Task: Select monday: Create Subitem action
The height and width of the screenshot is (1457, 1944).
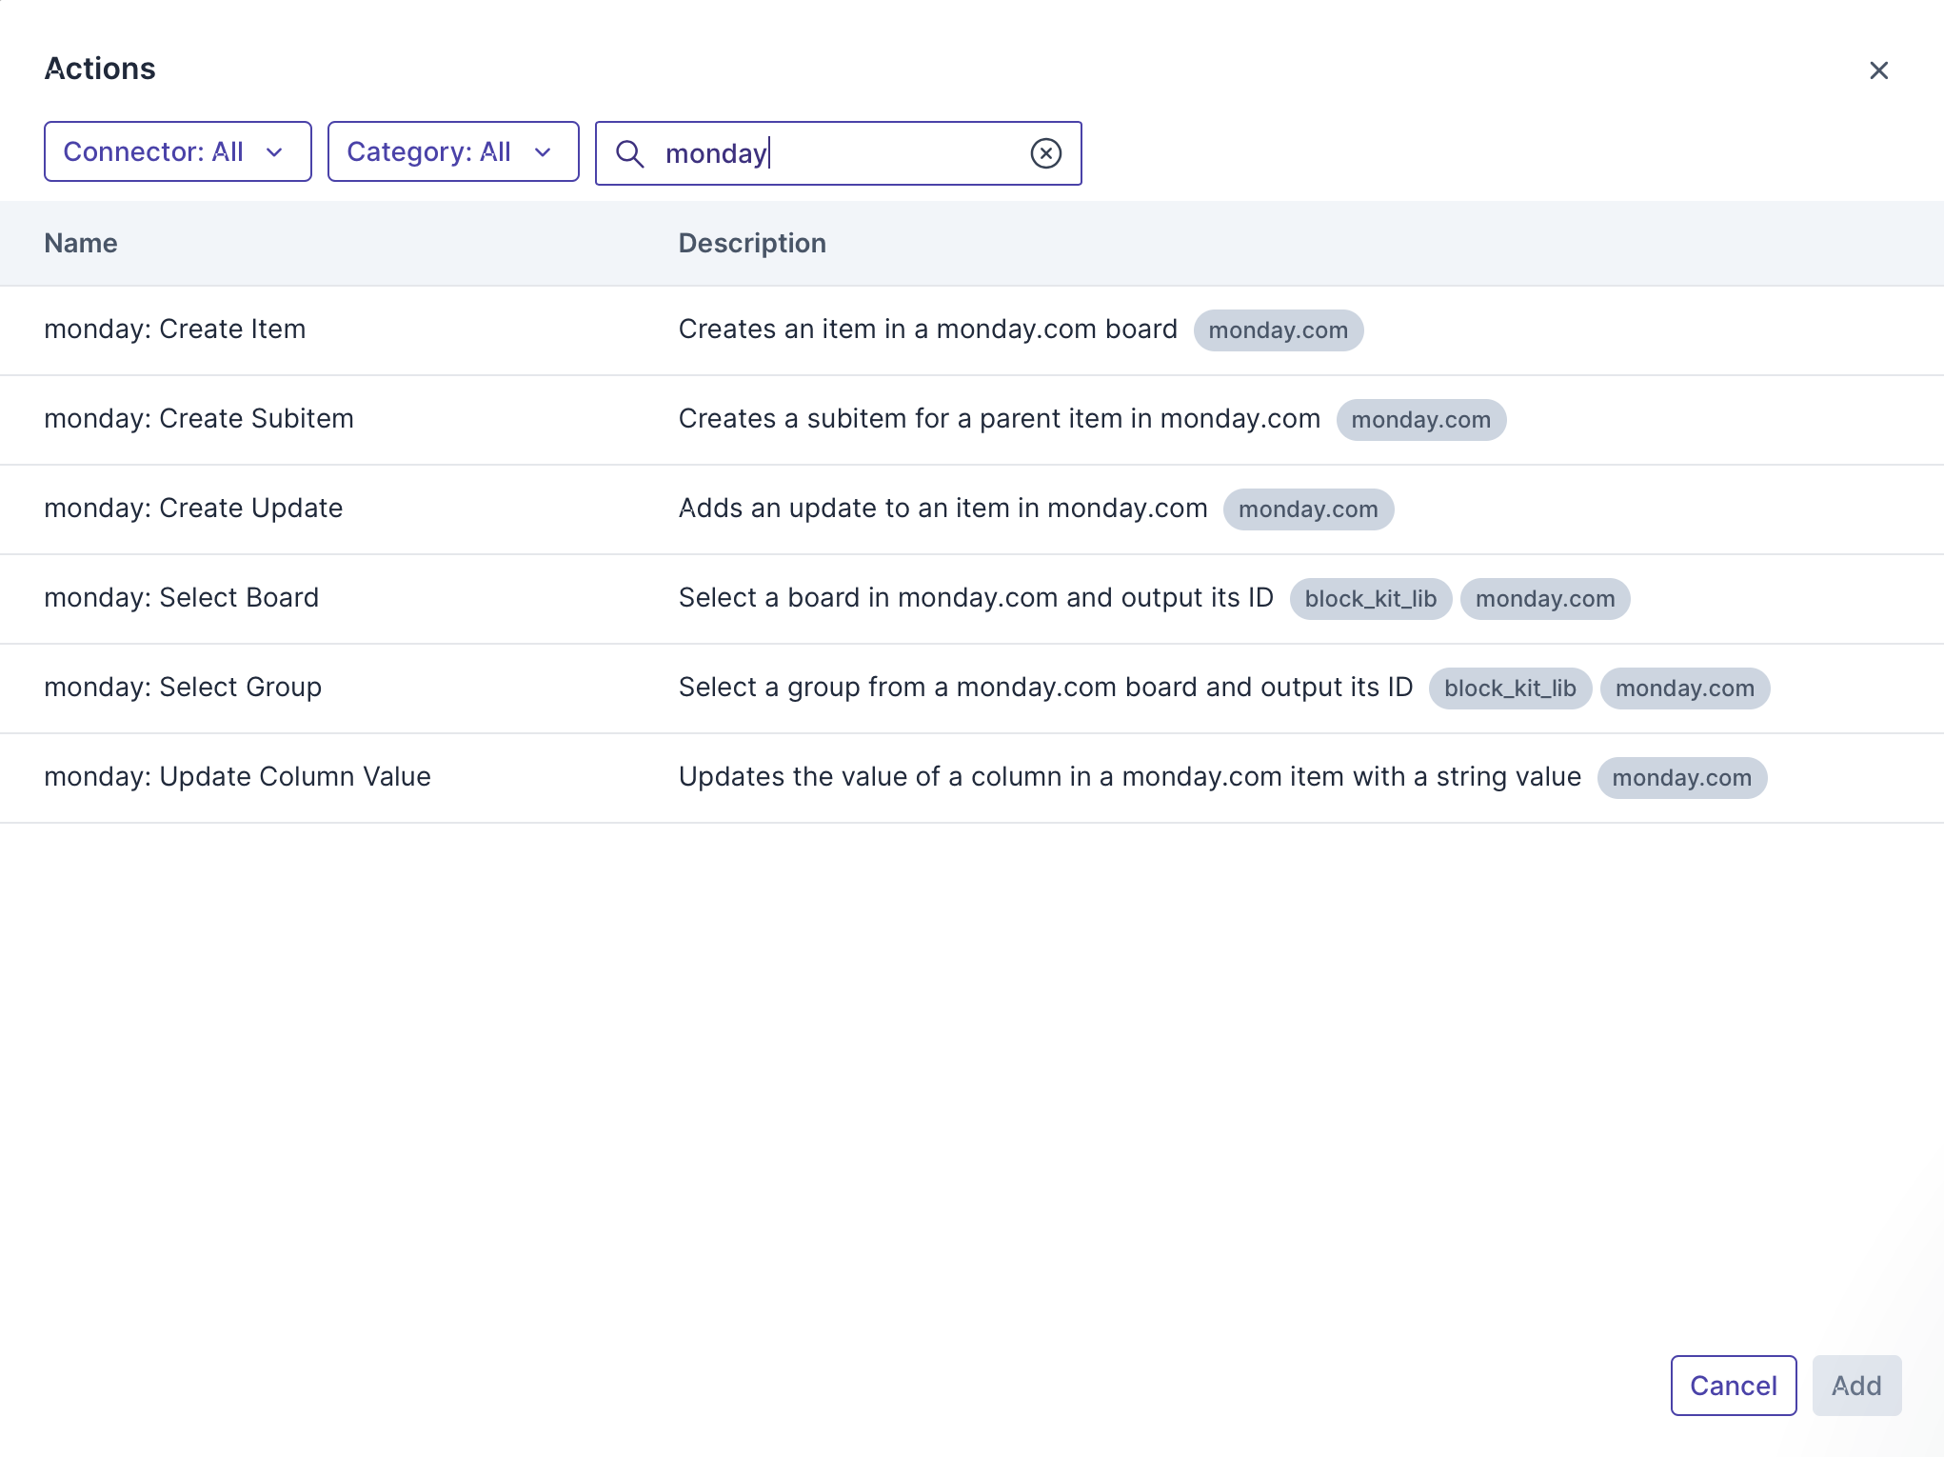Action: tap(199, 419)
